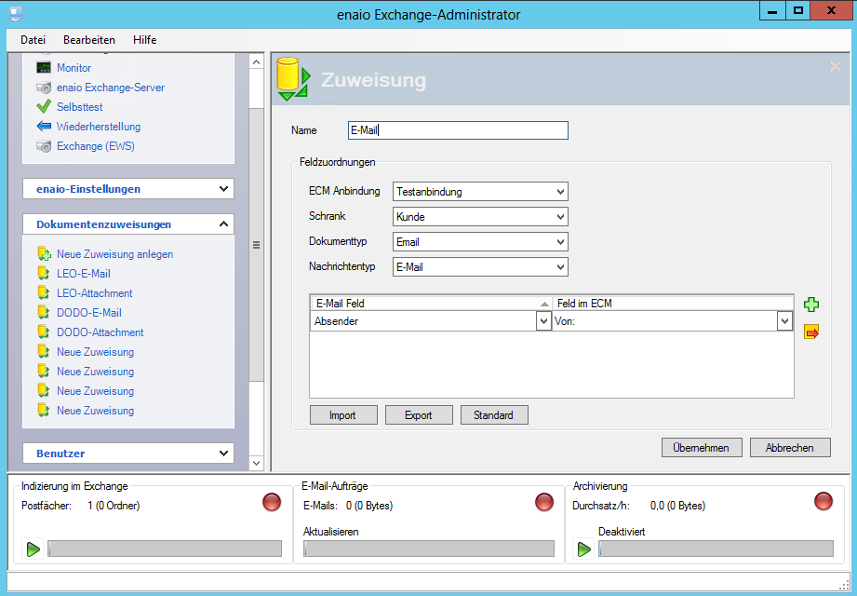The height and width of the screenshot is (596, 857).
Task: Open the Hilfe menu
Action: (144, 40)
